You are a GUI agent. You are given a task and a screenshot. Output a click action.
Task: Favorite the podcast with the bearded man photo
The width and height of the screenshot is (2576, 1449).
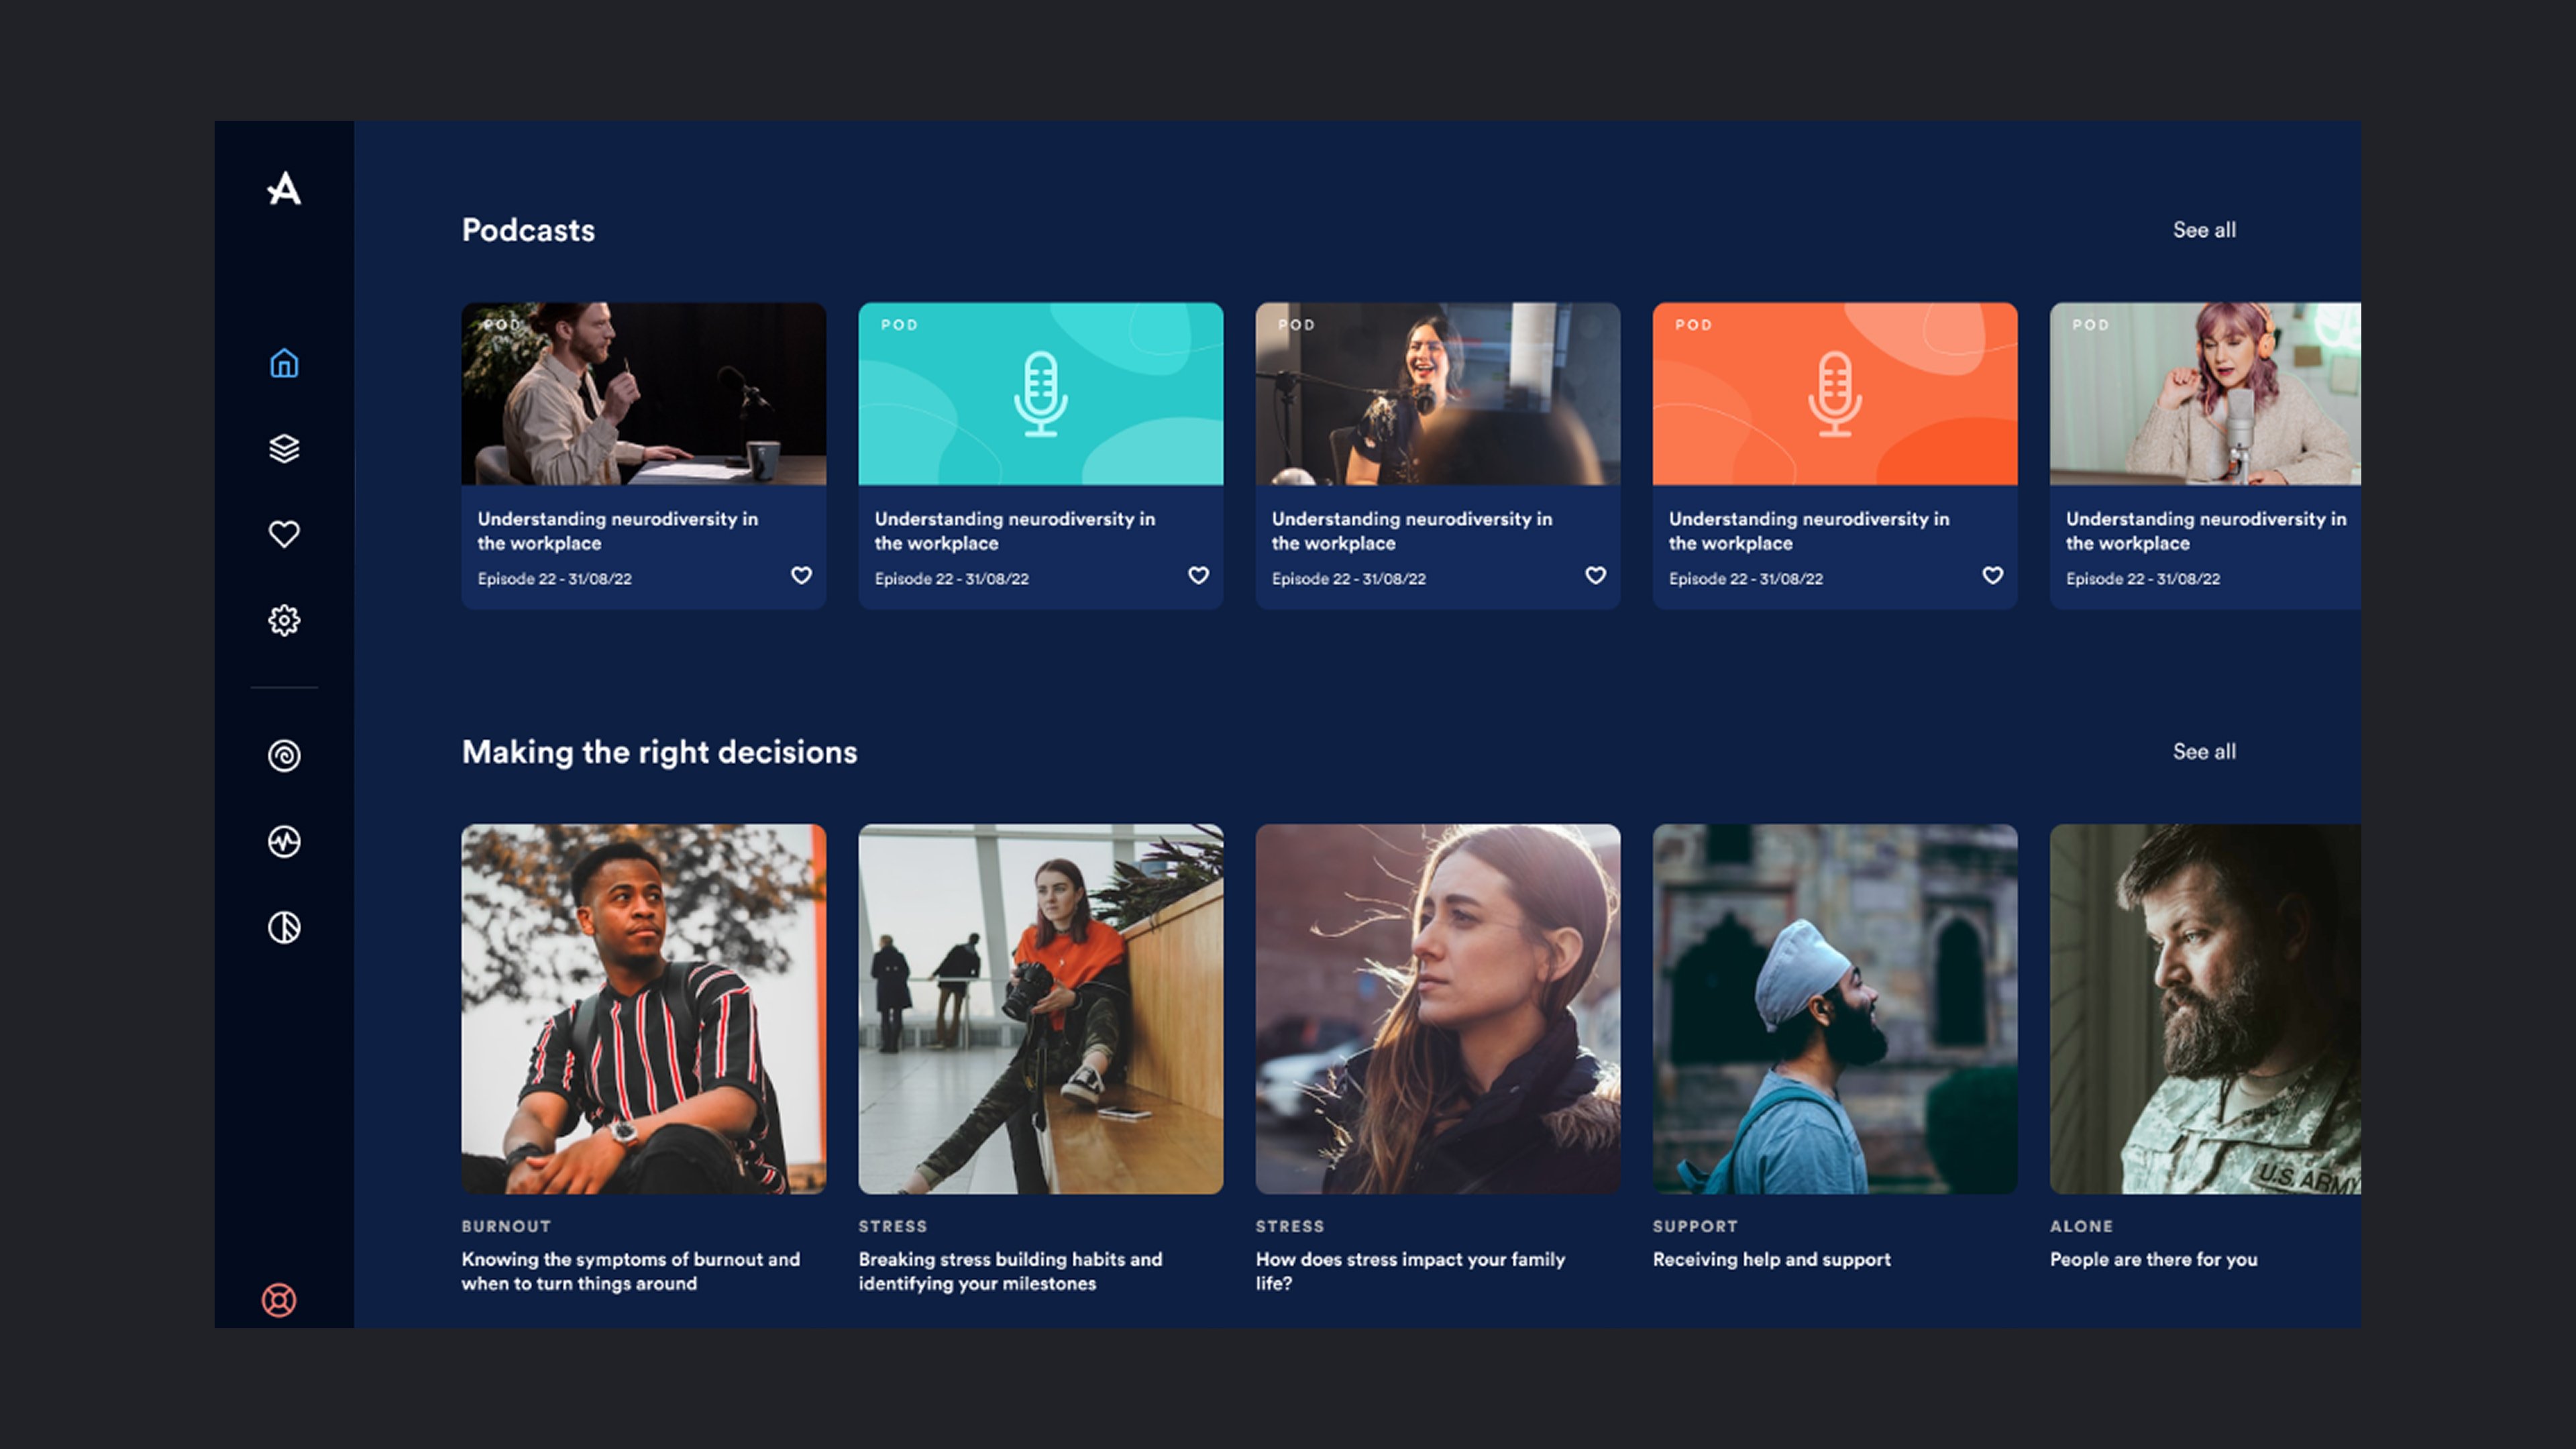point(801,575)
